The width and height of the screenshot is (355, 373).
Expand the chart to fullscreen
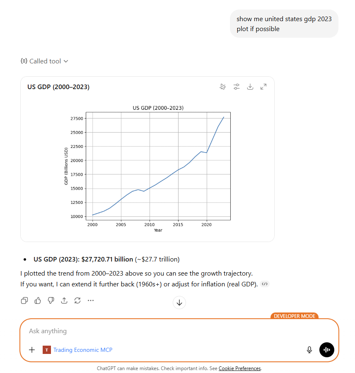click(x=263, y=87)
